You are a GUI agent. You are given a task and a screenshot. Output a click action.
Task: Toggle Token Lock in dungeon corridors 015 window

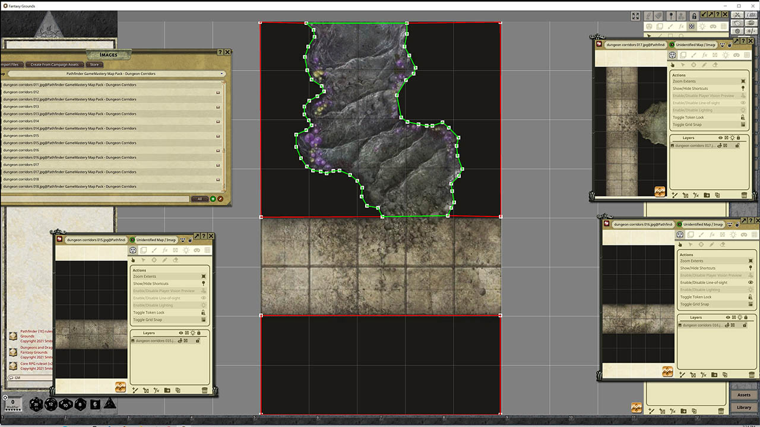tap(149, 313)
